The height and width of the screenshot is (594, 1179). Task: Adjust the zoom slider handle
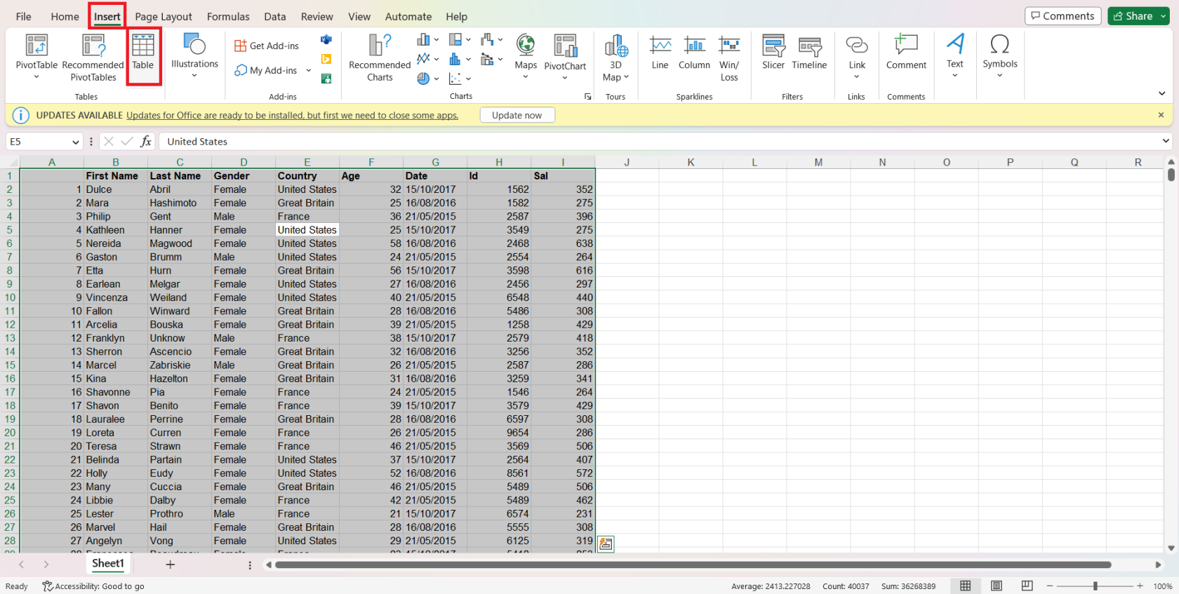[x=1095, y=586]
